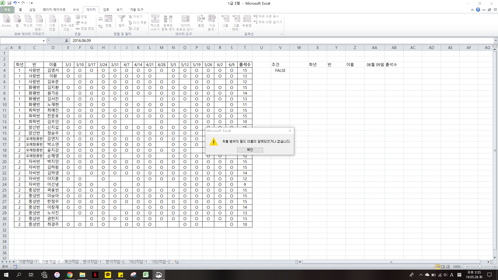The height and width of the screenshot is (280, 498).
Task: Click the Consolidate (통합) icon
Action: pos(201,19)
